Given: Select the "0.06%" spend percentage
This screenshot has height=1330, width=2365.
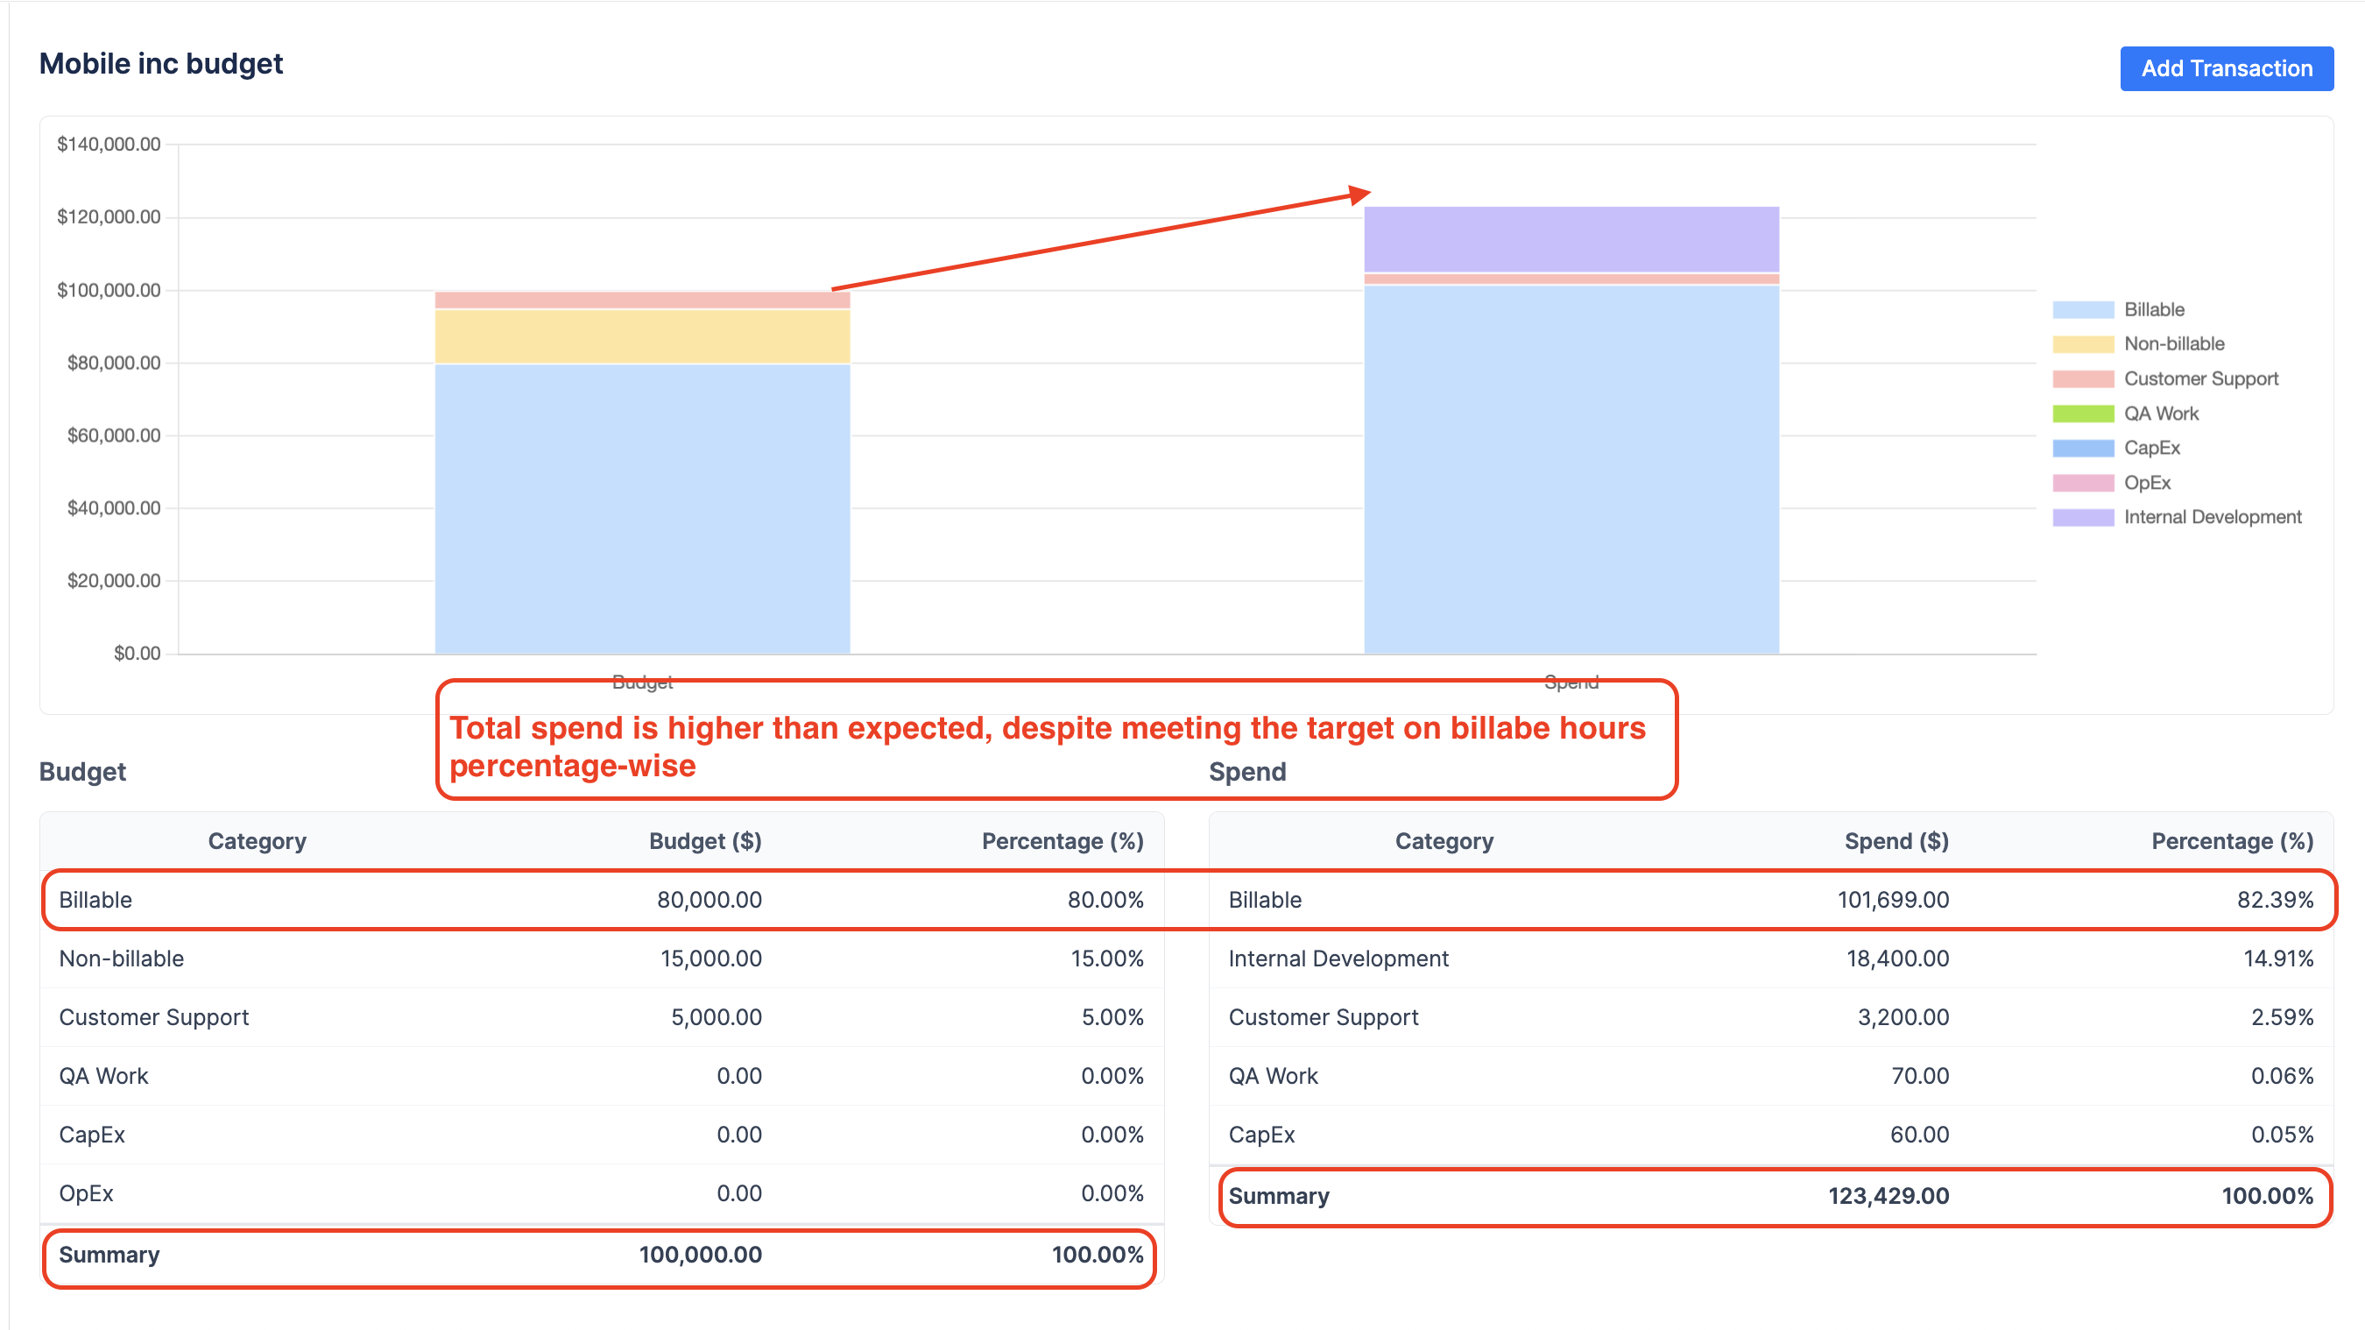Looking at the screenshot, I should coord(2282,1077).
